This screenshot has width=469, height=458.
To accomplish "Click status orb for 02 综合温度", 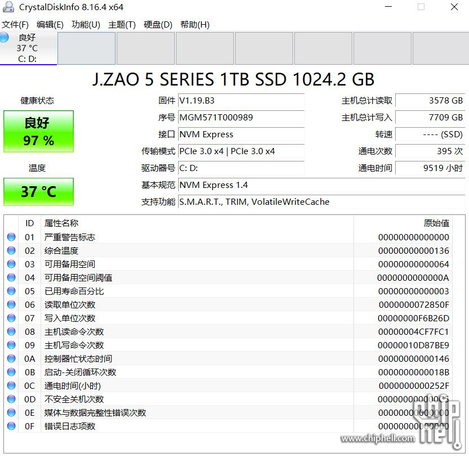I will click(11, 250).
